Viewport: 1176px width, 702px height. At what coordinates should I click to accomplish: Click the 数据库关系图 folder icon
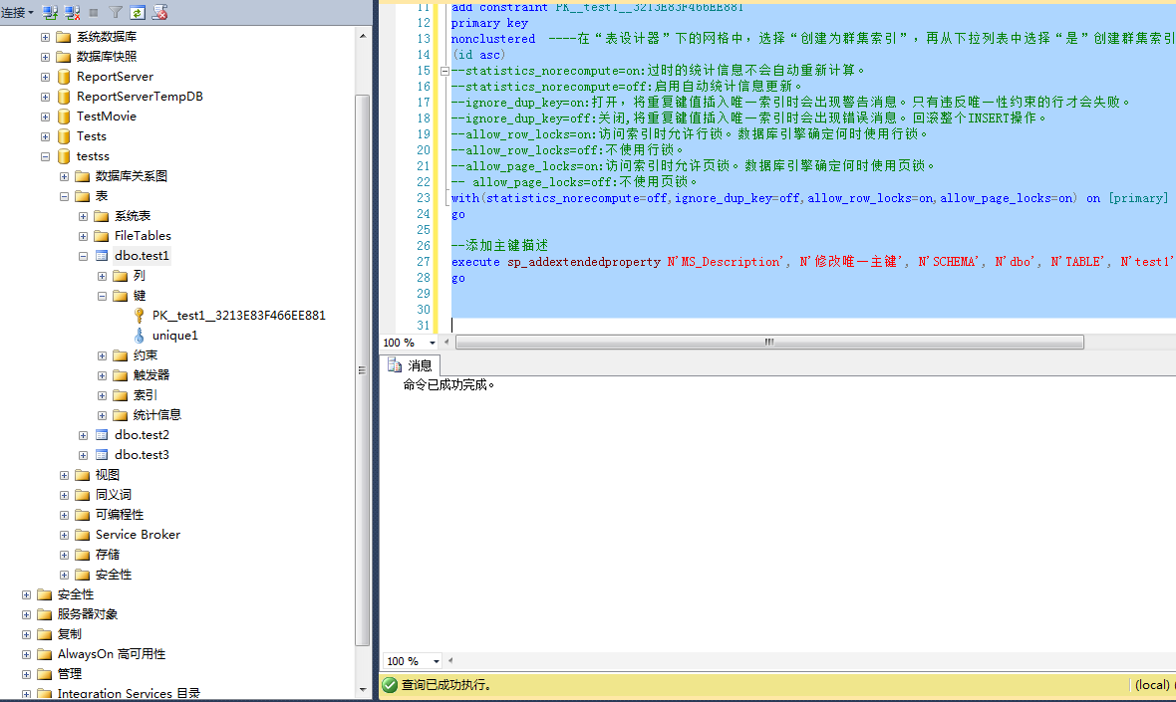click(83, 176)
